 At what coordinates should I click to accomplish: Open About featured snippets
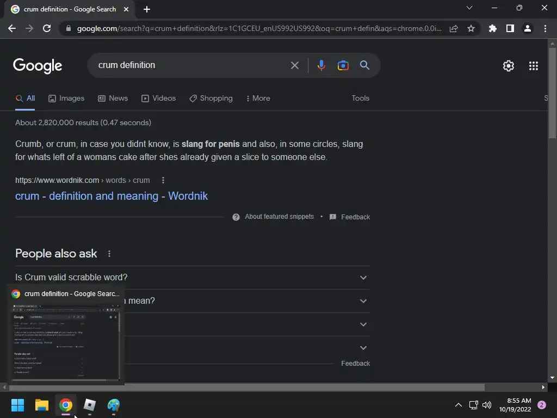[x=273, y=217]
